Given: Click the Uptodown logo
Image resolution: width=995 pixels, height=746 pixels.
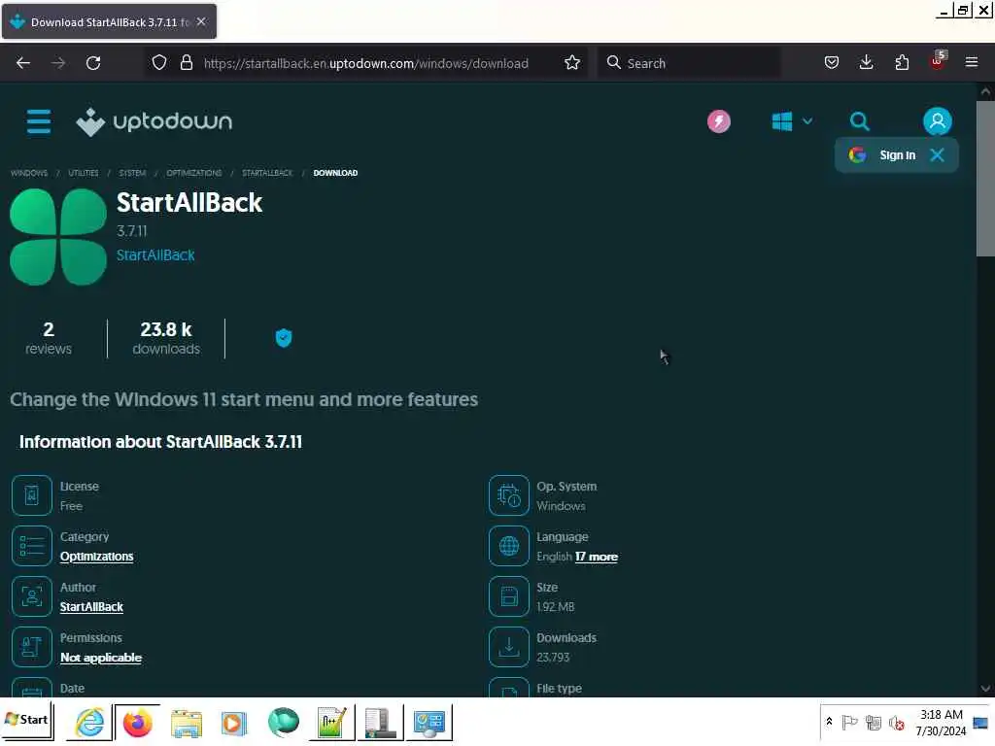Looking at the screenshot, I should pyautogui.click(x=154, y=121).
